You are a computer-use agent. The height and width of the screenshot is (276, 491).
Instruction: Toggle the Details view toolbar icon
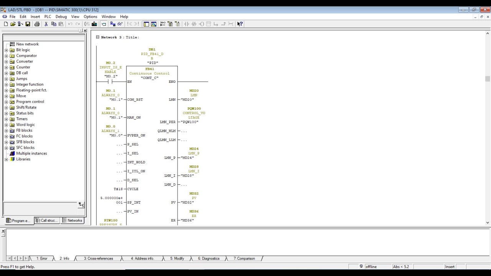153,24
